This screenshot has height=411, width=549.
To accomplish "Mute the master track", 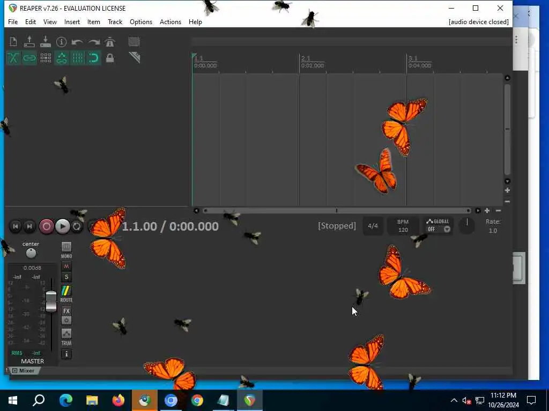I will click(x=66, y=267).
